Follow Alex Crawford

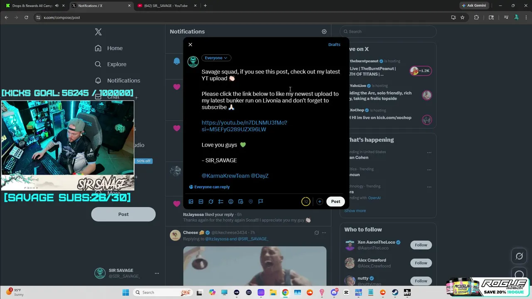coord(421,263)
